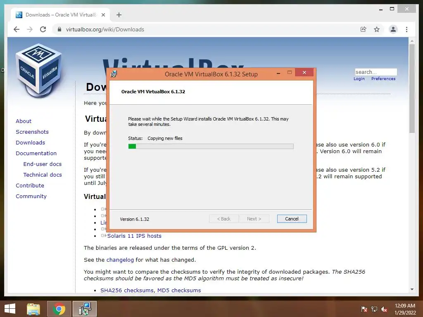Open Documentation sidebar link
Viewport: 423px width, 317px height.
pyautogui.click(x=36, y=154)
